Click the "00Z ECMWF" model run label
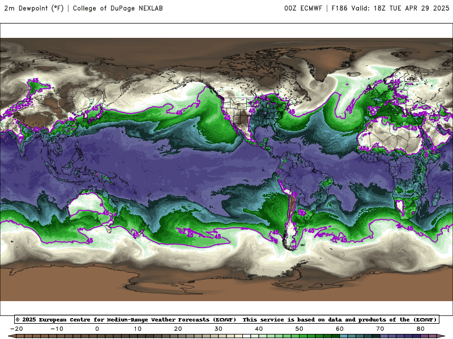 [303, 8]
